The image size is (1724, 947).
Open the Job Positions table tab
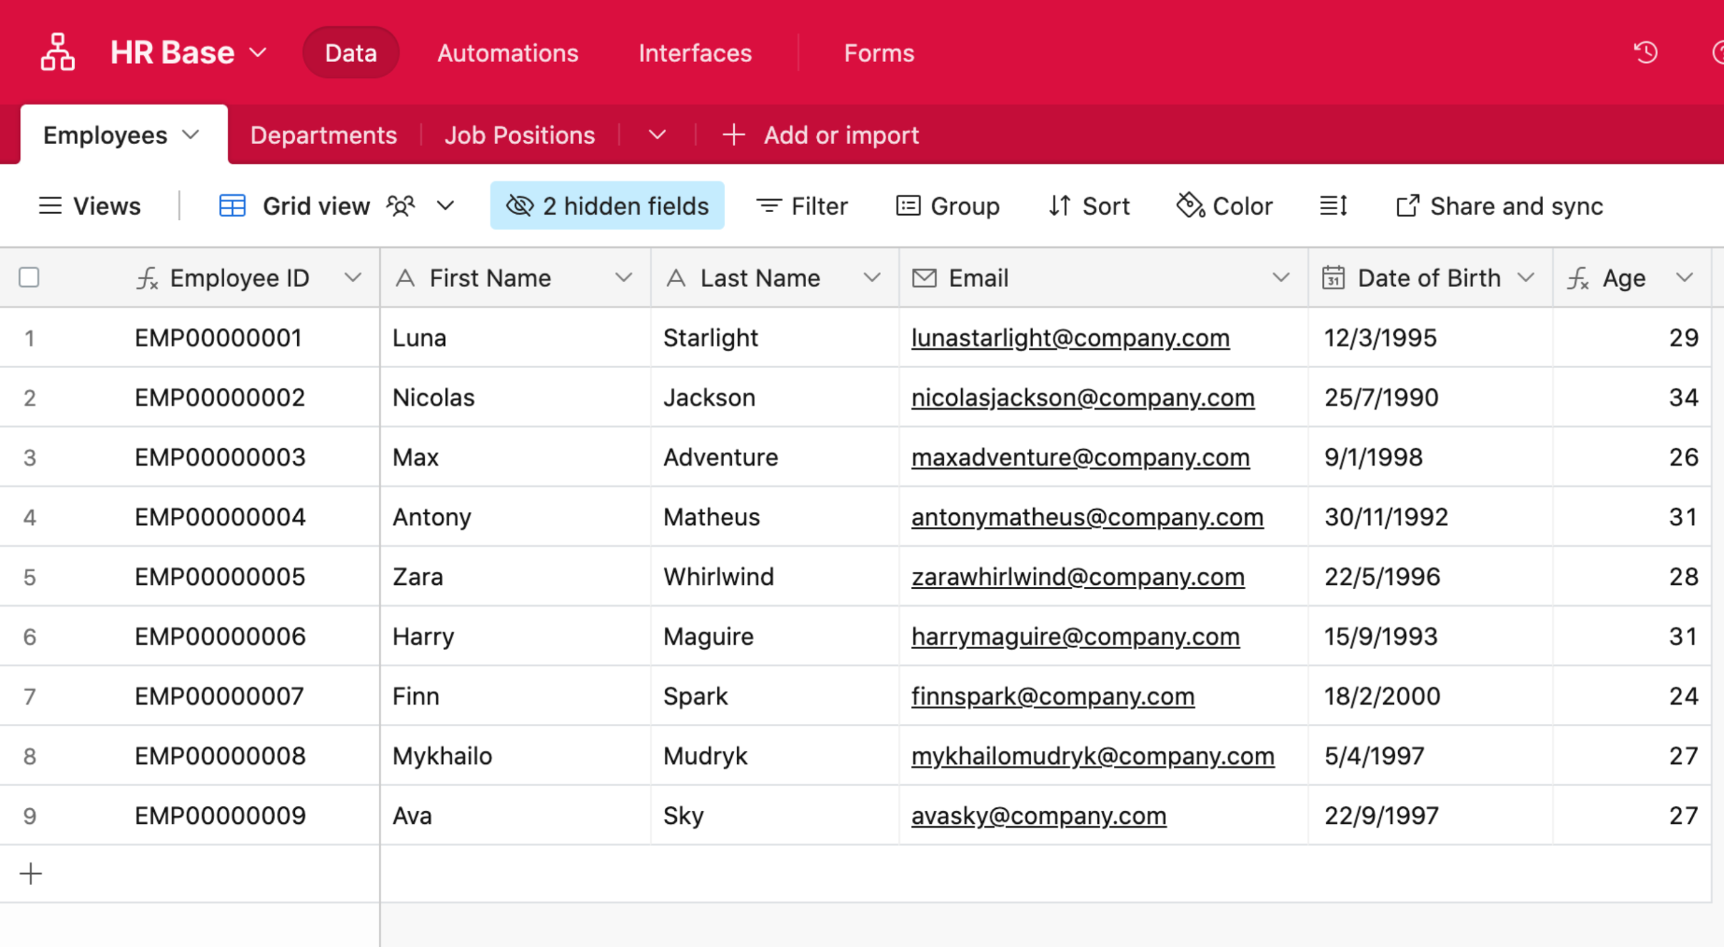(520, 135)
